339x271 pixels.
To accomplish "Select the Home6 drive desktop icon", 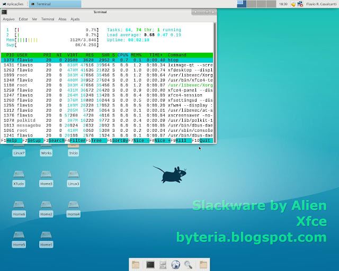I will pos(19,209).
